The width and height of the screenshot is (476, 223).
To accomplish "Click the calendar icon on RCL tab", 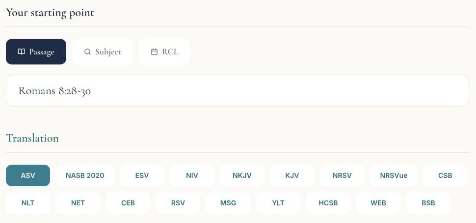I will (x=154, y=52).
